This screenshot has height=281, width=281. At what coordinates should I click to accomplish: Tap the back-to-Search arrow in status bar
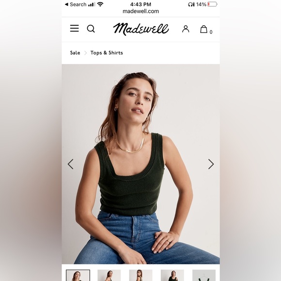(x=66, y=4)
